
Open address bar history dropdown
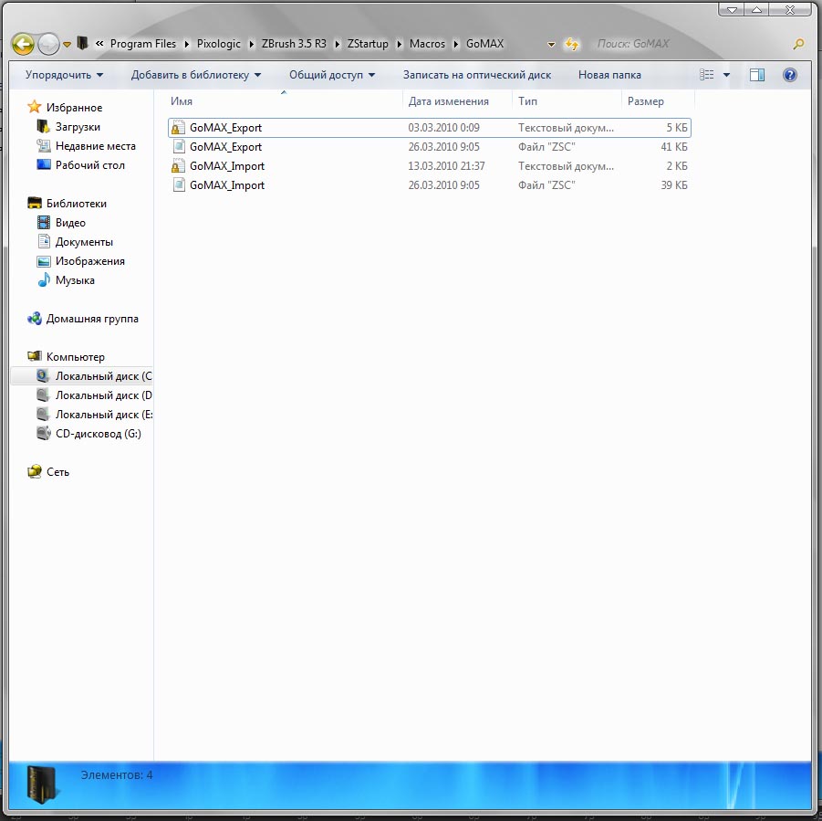pos(551,45)
